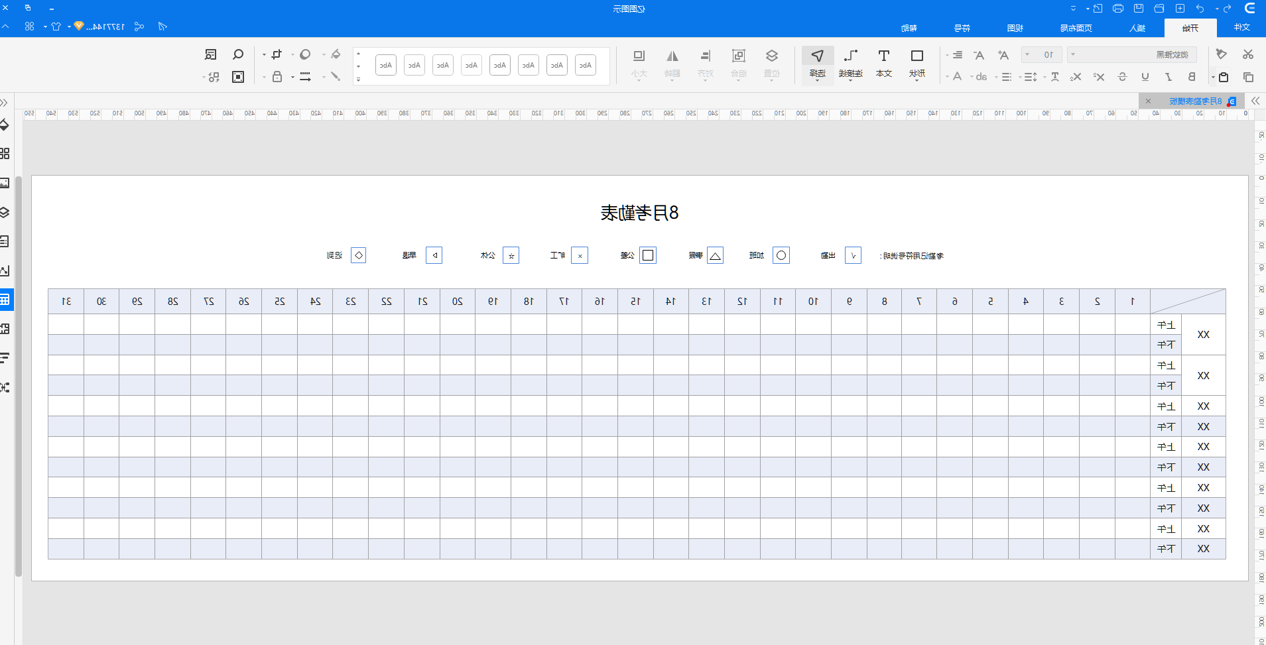Open the Size (大小) tool
The height and width of the screenshot is (645, 1266).
639,64
